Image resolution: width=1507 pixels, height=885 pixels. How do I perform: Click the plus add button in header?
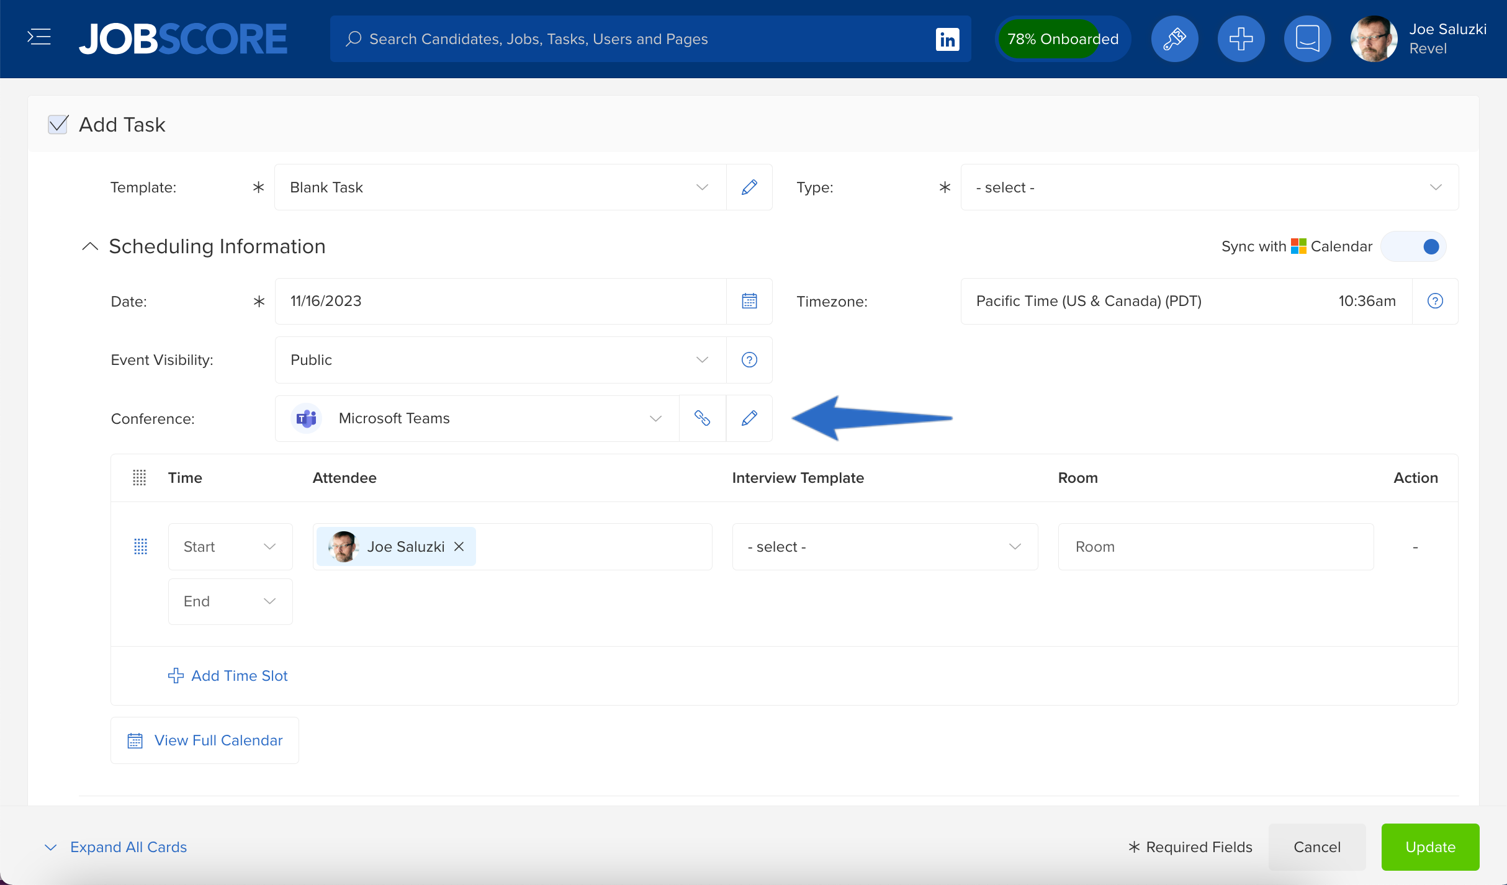(x=1241, y=38)
